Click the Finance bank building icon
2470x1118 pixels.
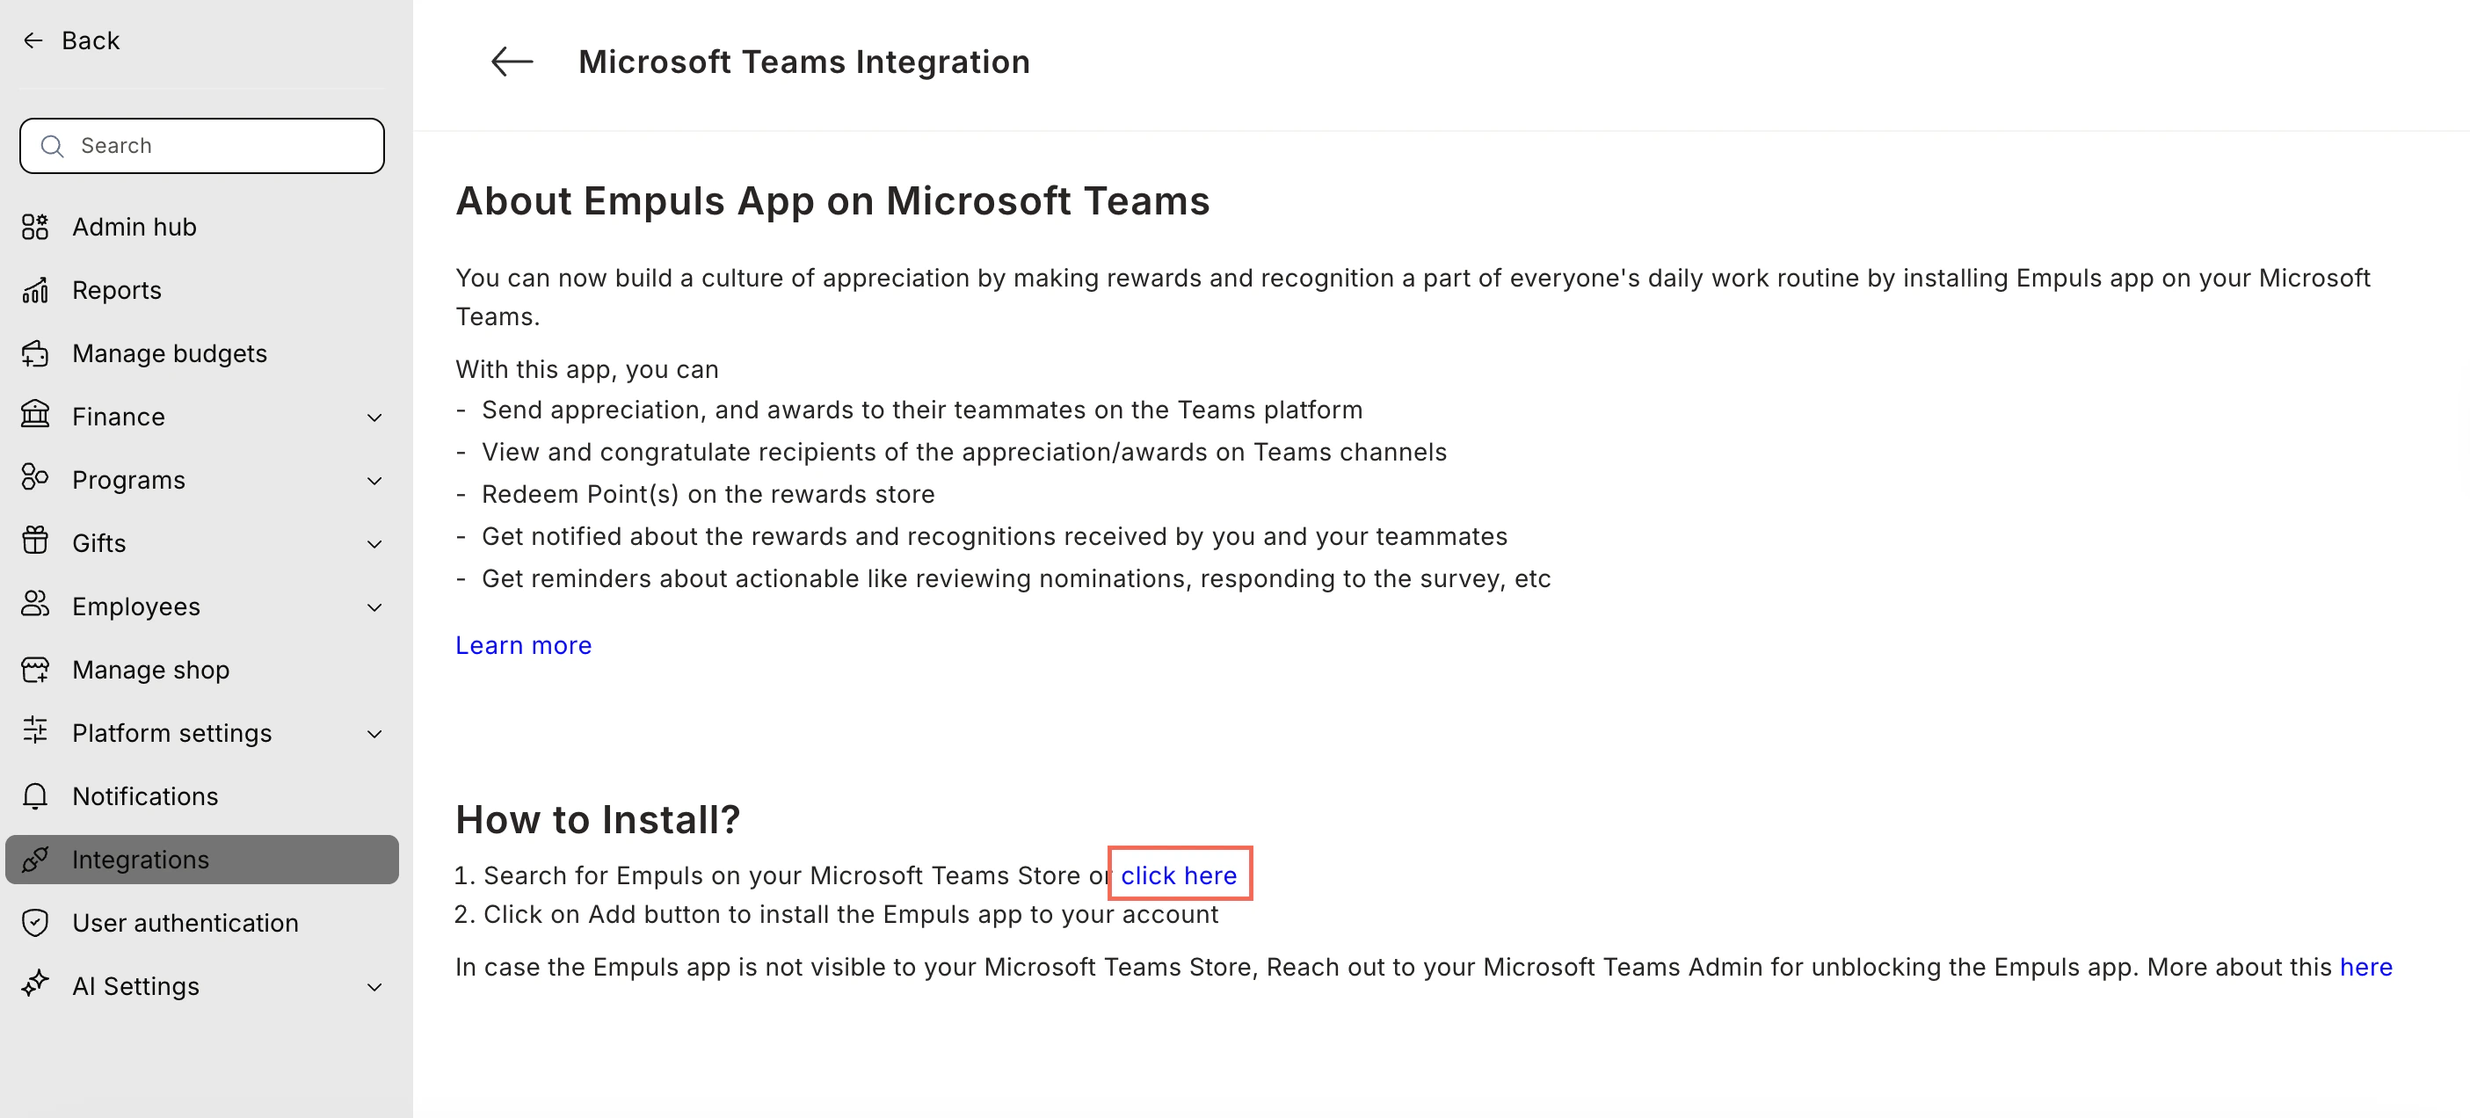(35, 415)
